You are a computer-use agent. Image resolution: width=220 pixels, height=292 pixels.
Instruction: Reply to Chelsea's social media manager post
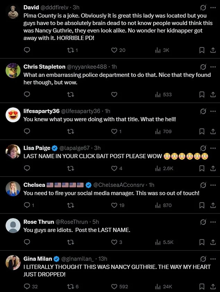click(x=27, y=205)
